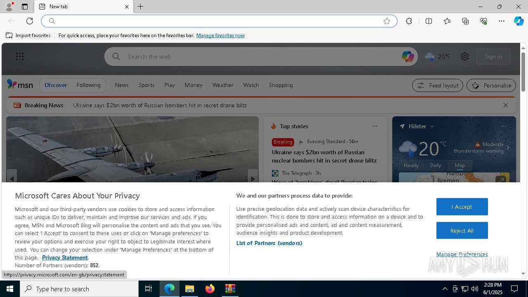Screen dimensions: 528x297
Task: Open Windows Start menu
Action: tap(10, 289)
